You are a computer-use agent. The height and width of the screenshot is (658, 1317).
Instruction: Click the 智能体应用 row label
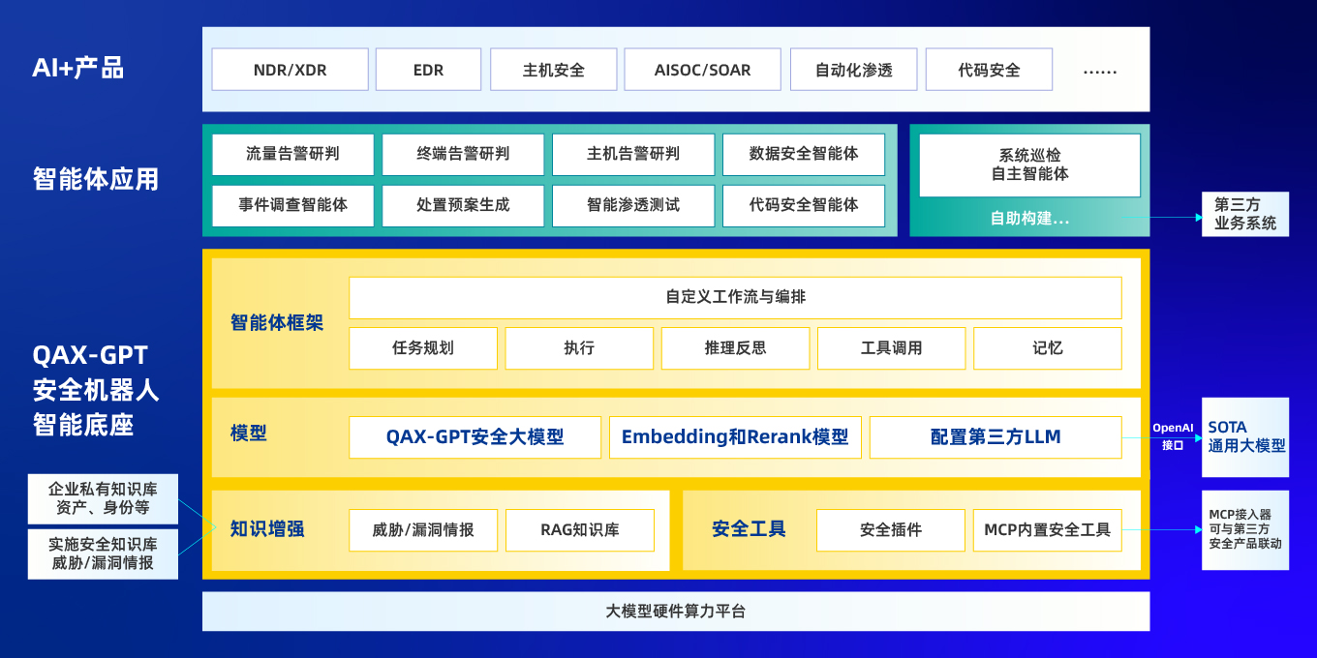[96, 179]
